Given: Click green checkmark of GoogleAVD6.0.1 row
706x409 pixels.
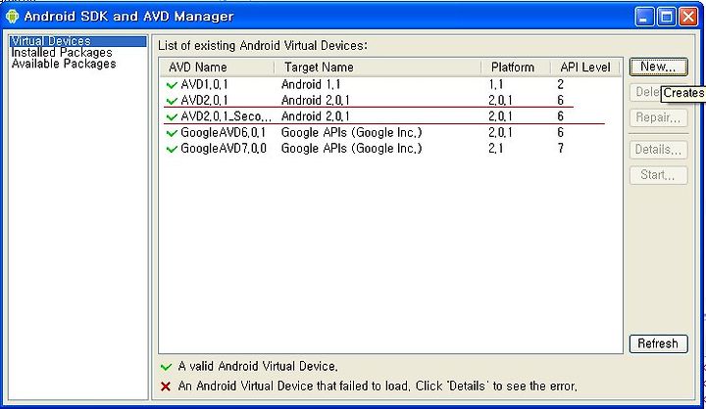Looking at the screenshot, I should tap(172, 133).
